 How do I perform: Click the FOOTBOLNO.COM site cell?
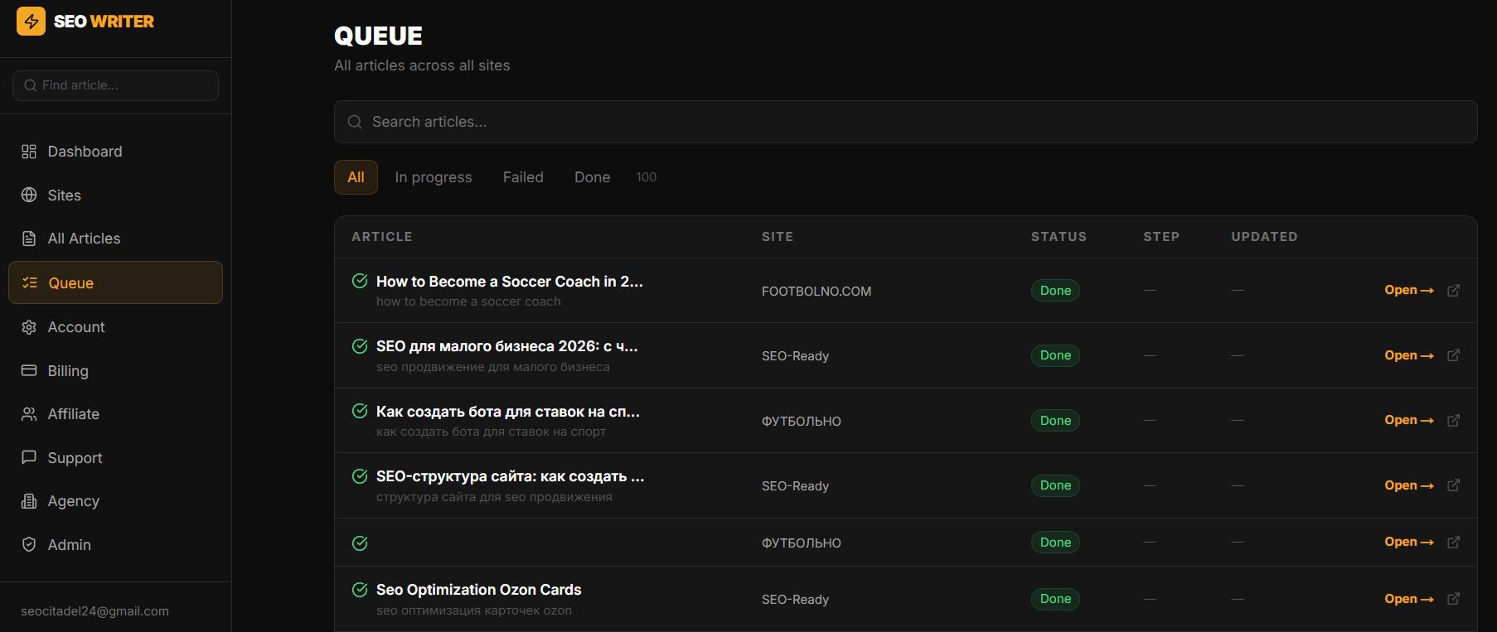[x=816, y=292]
